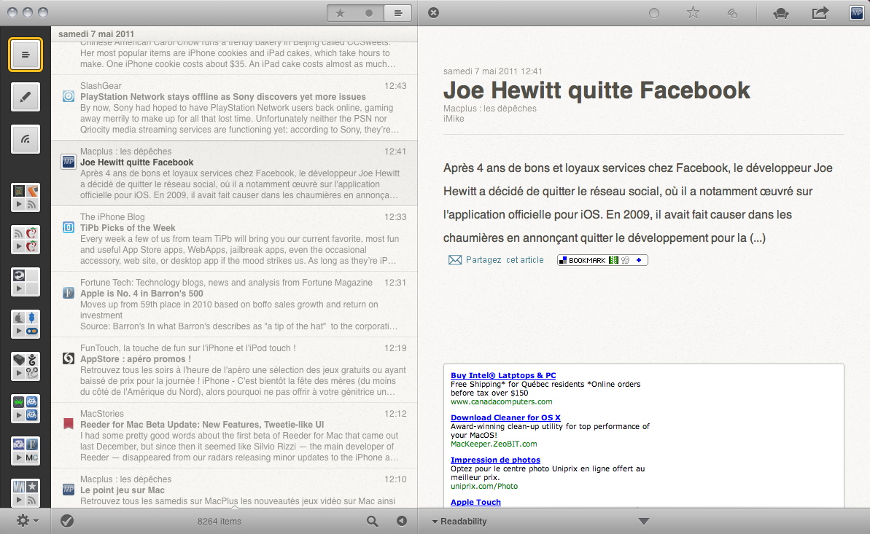Click www.canadacomputers.com ad URL
Image resolution: width=870 pixels, height=534 pixels.
pos(502,401)
